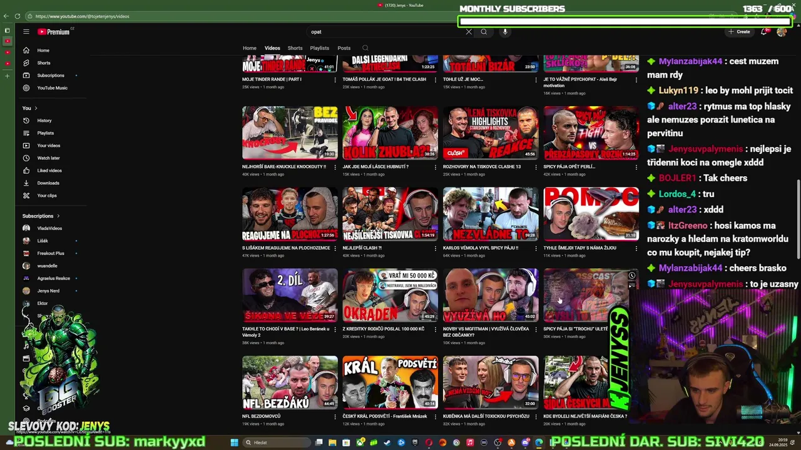Screen dimensions: 801x450
Task: Expand the You section
Action: click(30, 108)
